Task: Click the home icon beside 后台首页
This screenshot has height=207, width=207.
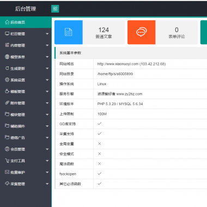Action: click(7, 22)
